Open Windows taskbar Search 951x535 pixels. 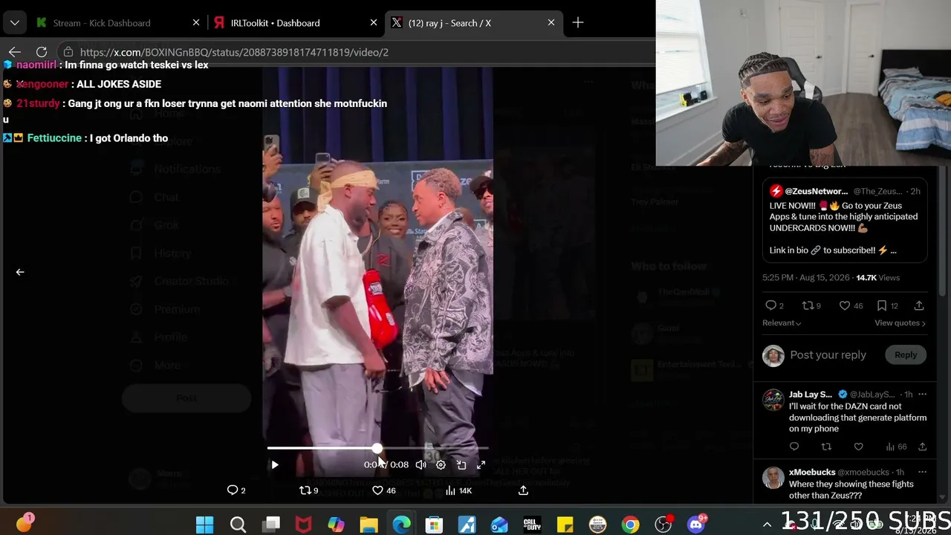pos(238,525)
